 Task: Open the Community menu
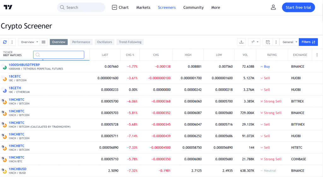pyautogui.click(x=193, y=8)
